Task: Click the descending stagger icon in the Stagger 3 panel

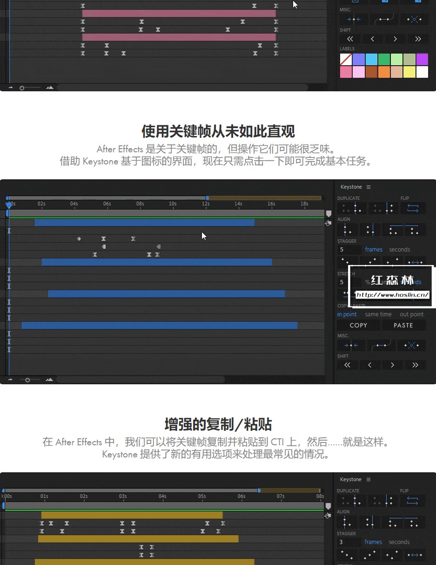Action: coord(347,555)
